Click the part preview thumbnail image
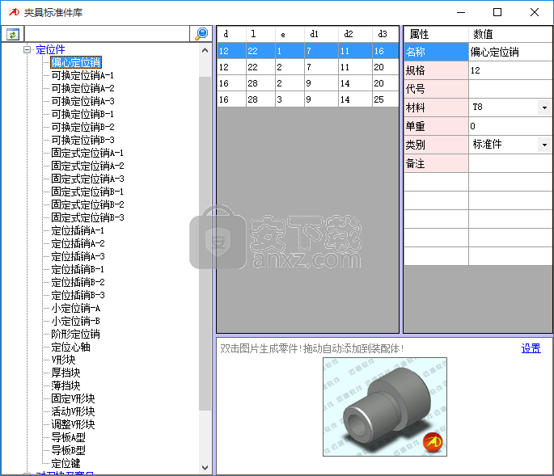554x476 pixels. (x=385, y=406)
